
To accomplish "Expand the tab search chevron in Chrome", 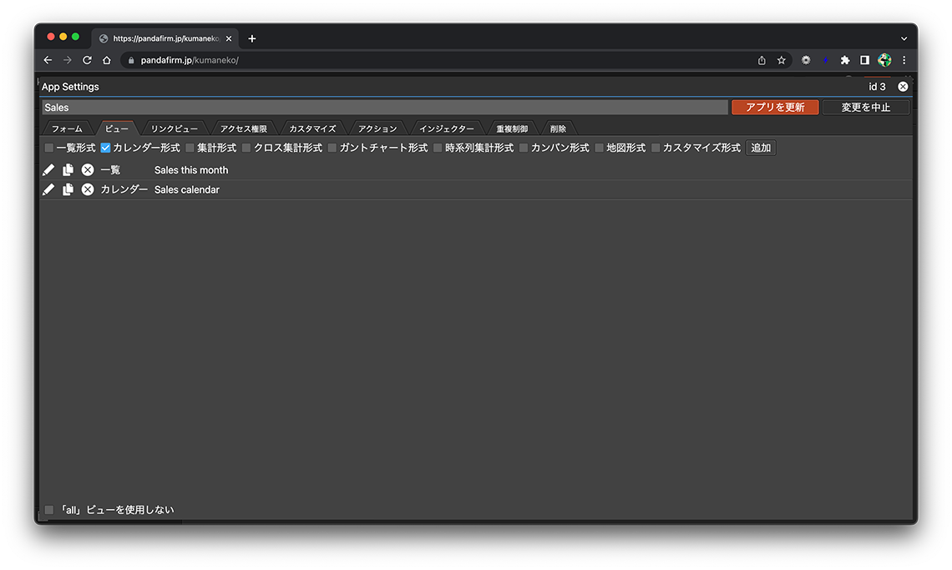I will coord(904,38).
